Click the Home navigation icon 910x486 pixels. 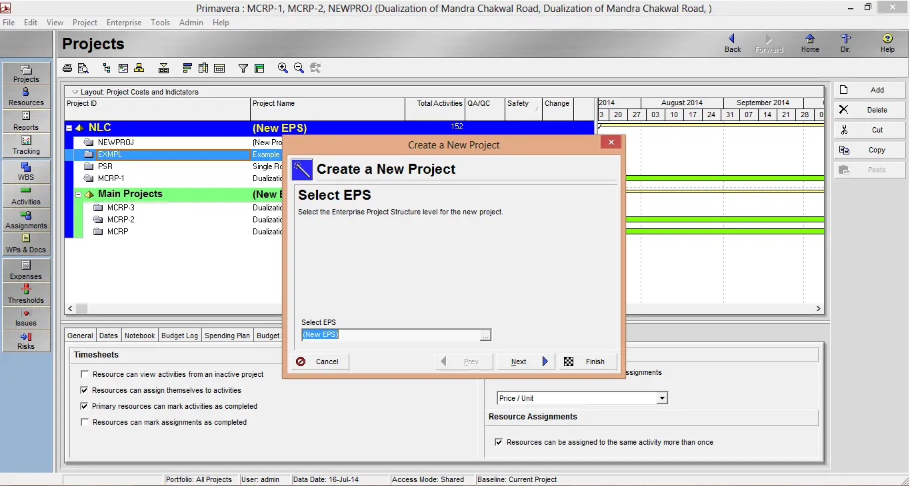[810, 44]
